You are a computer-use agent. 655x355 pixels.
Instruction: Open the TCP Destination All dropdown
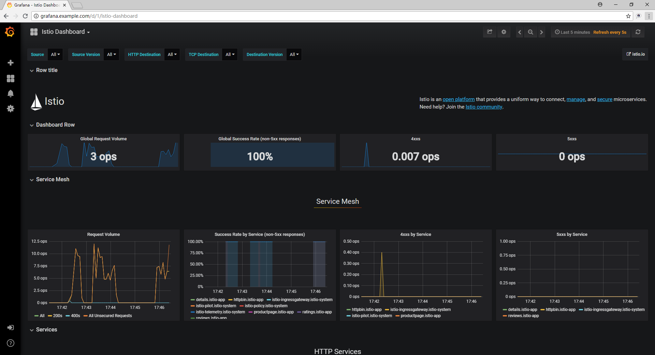point(230,55)
